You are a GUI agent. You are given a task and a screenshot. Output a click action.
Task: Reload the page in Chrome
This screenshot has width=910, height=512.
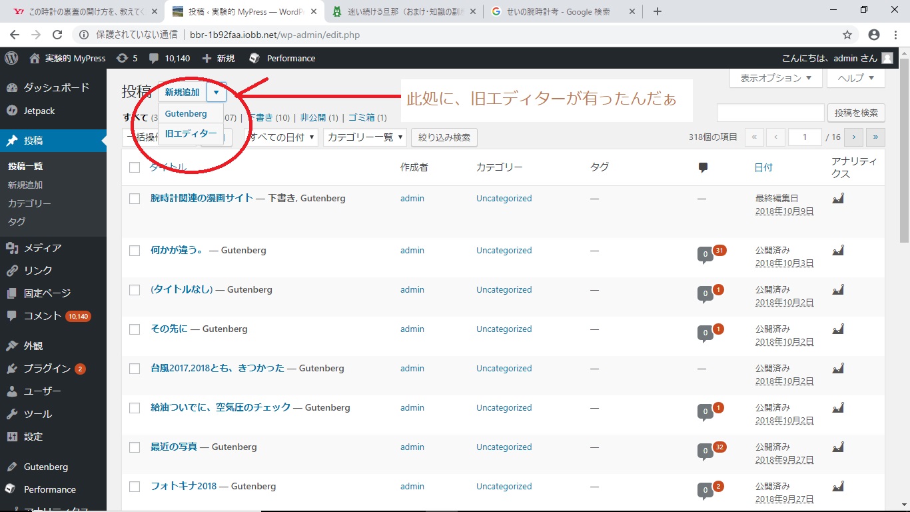click(57, 35)
